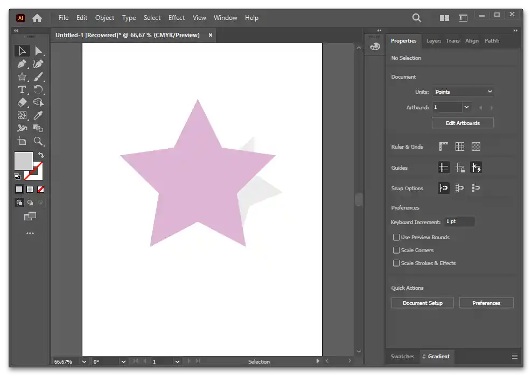The image size is (532, 376).
Task: Toggle Smart Guides button
Action: [476, 168]
